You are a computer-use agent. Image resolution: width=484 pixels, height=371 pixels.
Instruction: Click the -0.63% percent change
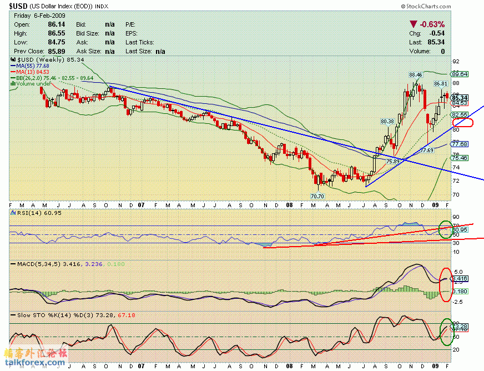tap(432, 24)
